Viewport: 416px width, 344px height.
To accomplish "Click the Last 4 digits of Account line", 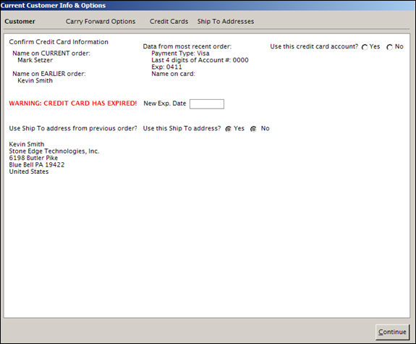I will click(200, 60).
